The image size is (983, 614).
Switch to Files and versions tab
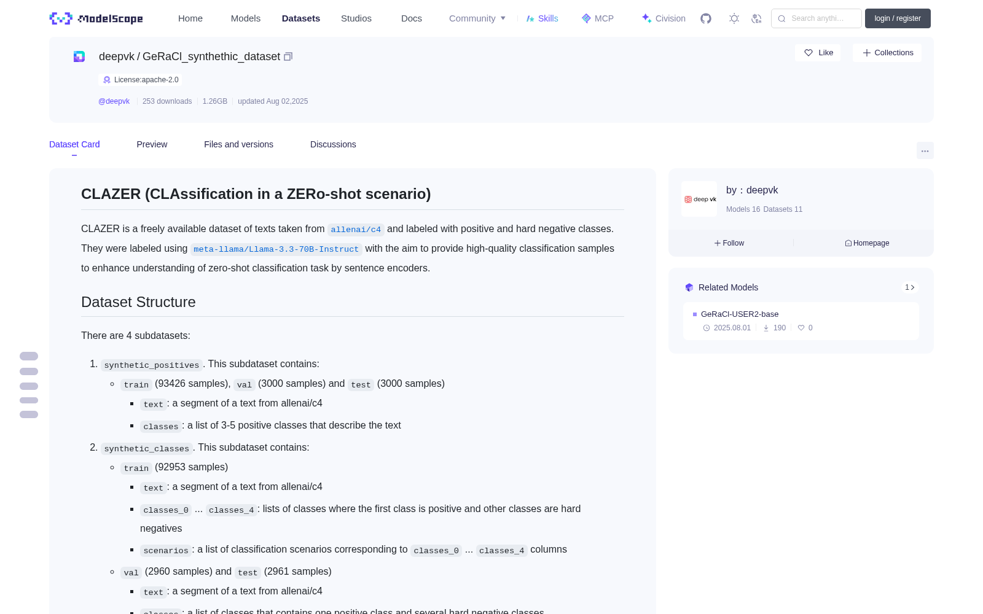[x=238, y=144]
